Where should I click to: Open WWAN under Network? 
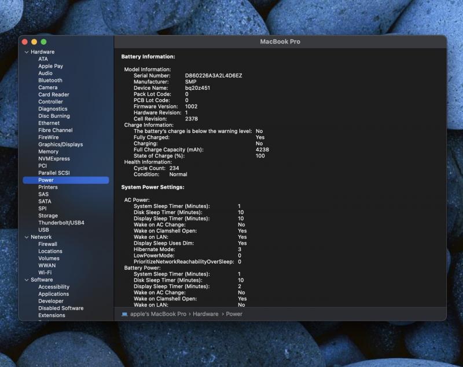click(x=47, y=266)
